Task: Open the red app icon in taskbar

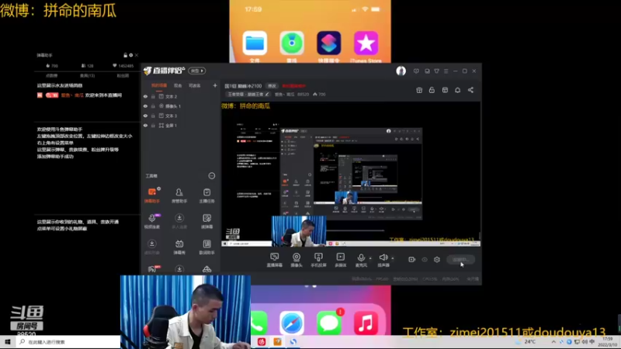Action: pyautogui.click(x=262, y=342)
